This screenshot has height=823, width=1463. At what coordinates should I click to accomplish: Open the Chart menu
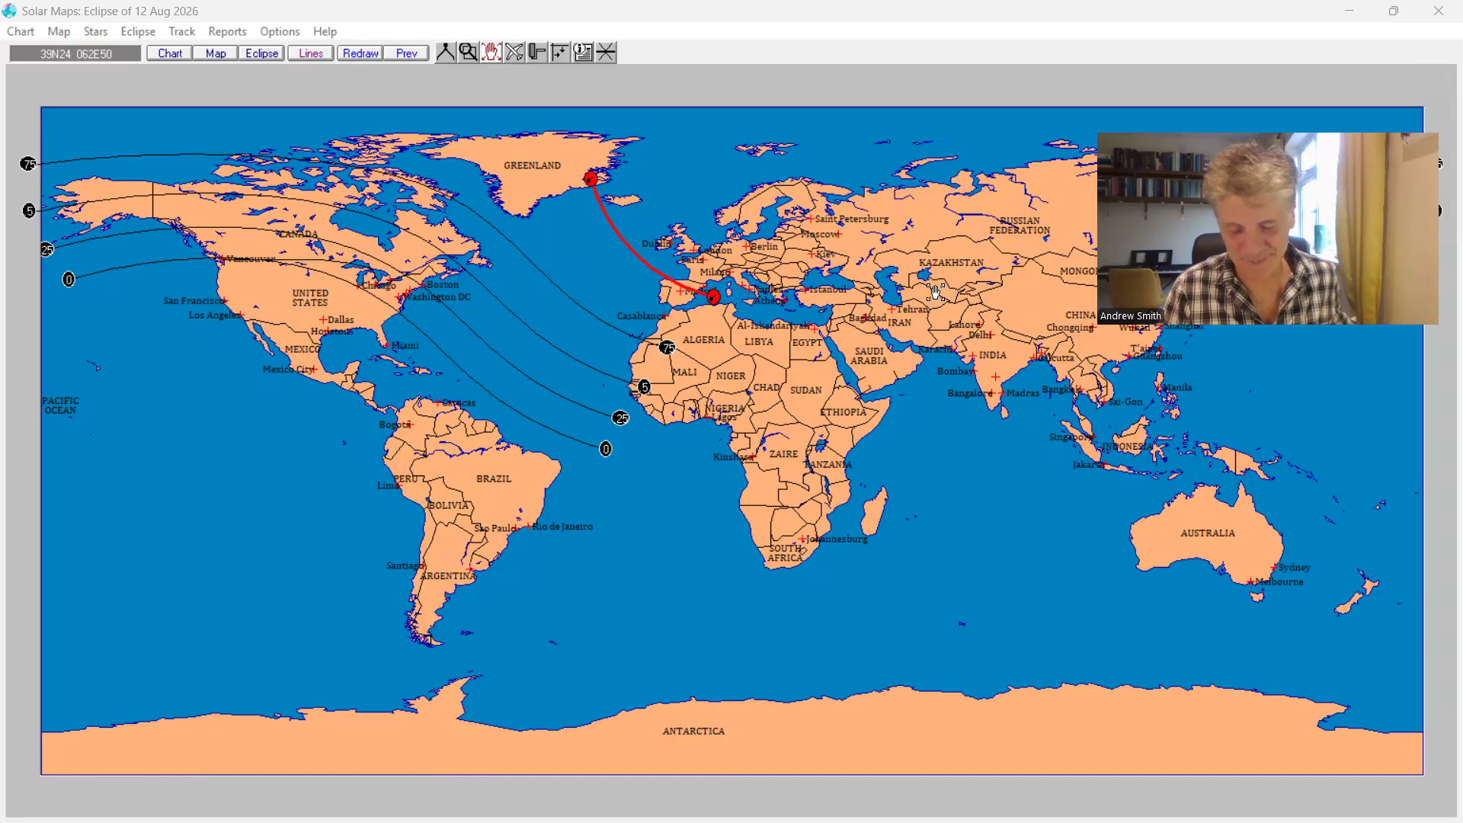pyautogui.click(x=21, y=31)
